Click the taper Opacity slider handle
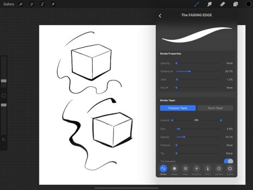 184,137
